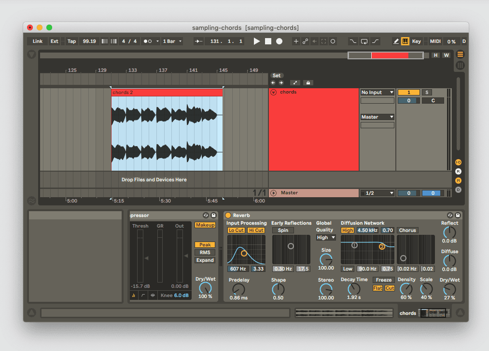Image resolution: width=489 pixels, height=351 pixels.
Task: Select the chords 2 clip in the arrangement
Action: [167, 92]
